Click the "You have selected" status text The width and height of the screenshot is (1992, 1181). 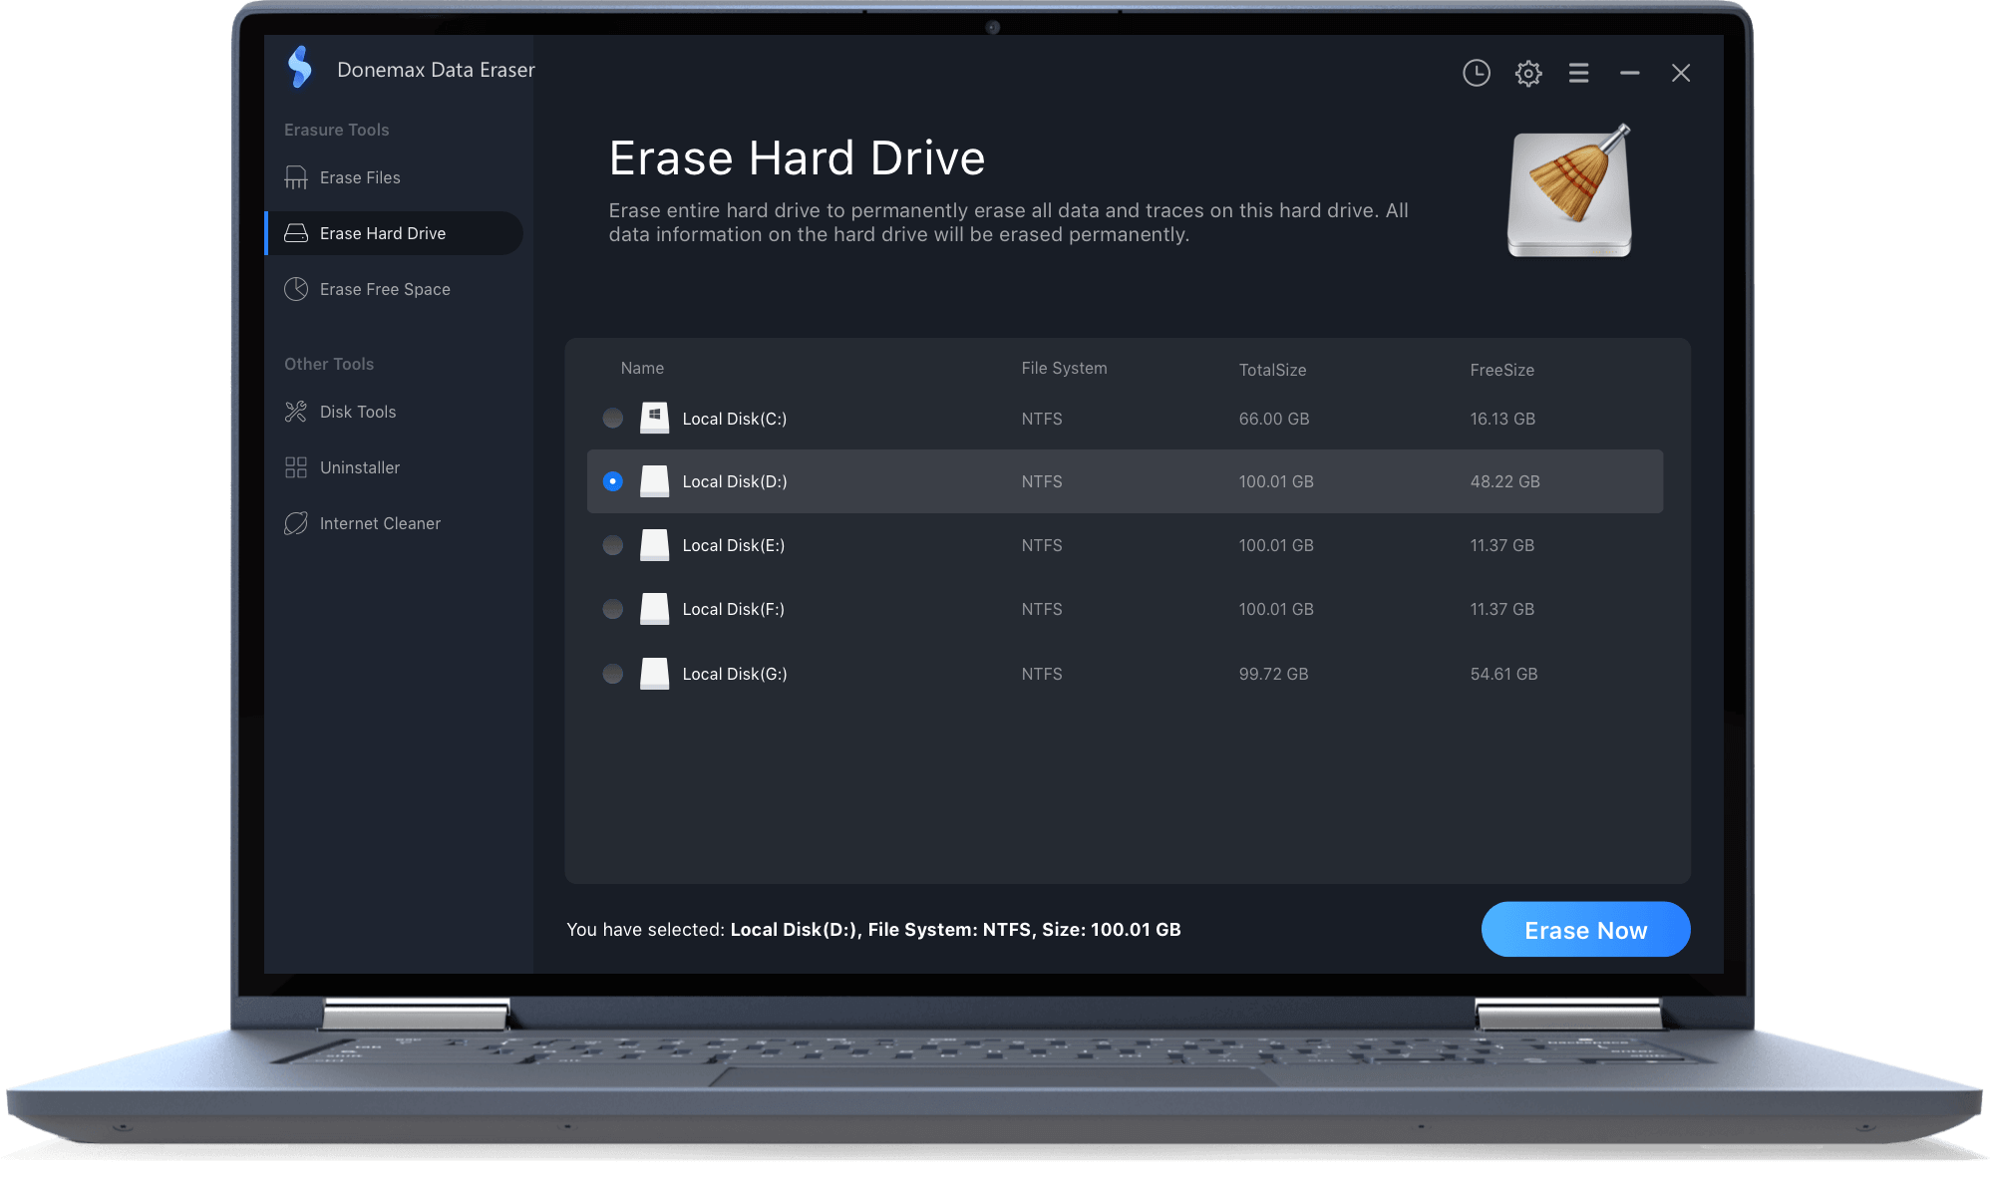pos(873,930)
